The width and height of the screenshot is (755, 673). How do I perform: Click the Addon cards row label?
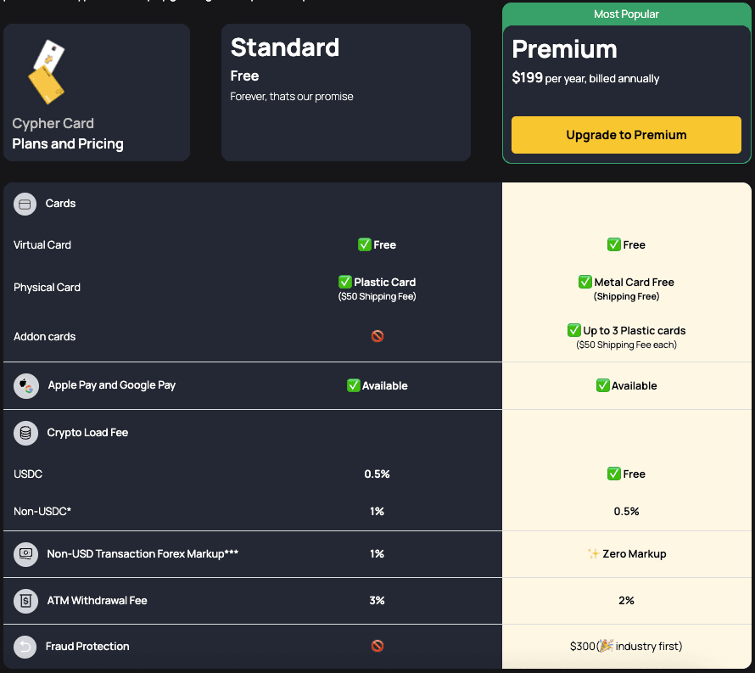(45, 336)
